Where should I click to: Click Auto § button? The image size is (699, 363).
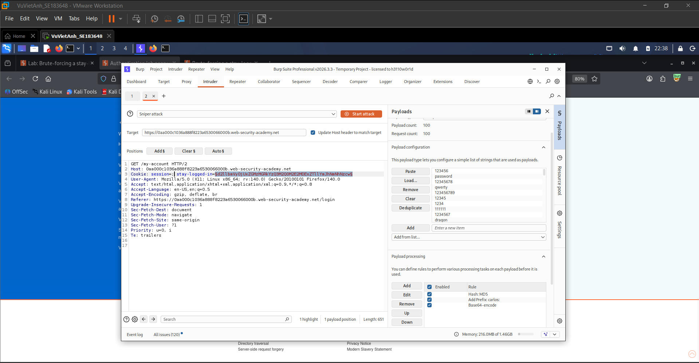tap(218, 151)
